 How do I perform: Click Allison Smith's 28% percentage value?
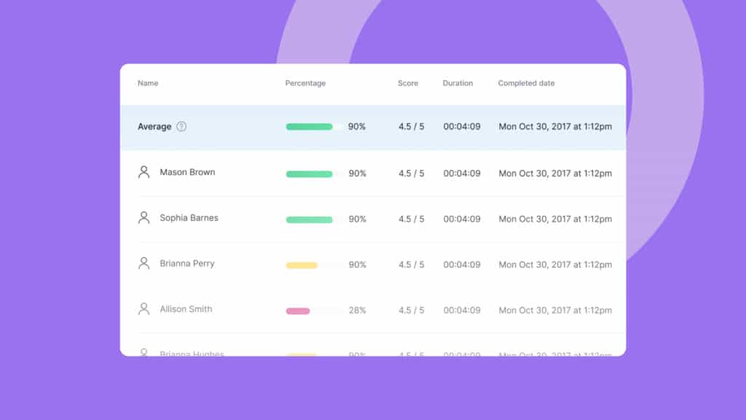pos(357,311)
